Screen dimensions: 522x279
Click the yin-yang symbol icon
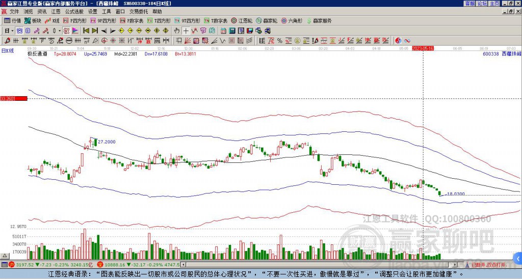coord(398,41)
